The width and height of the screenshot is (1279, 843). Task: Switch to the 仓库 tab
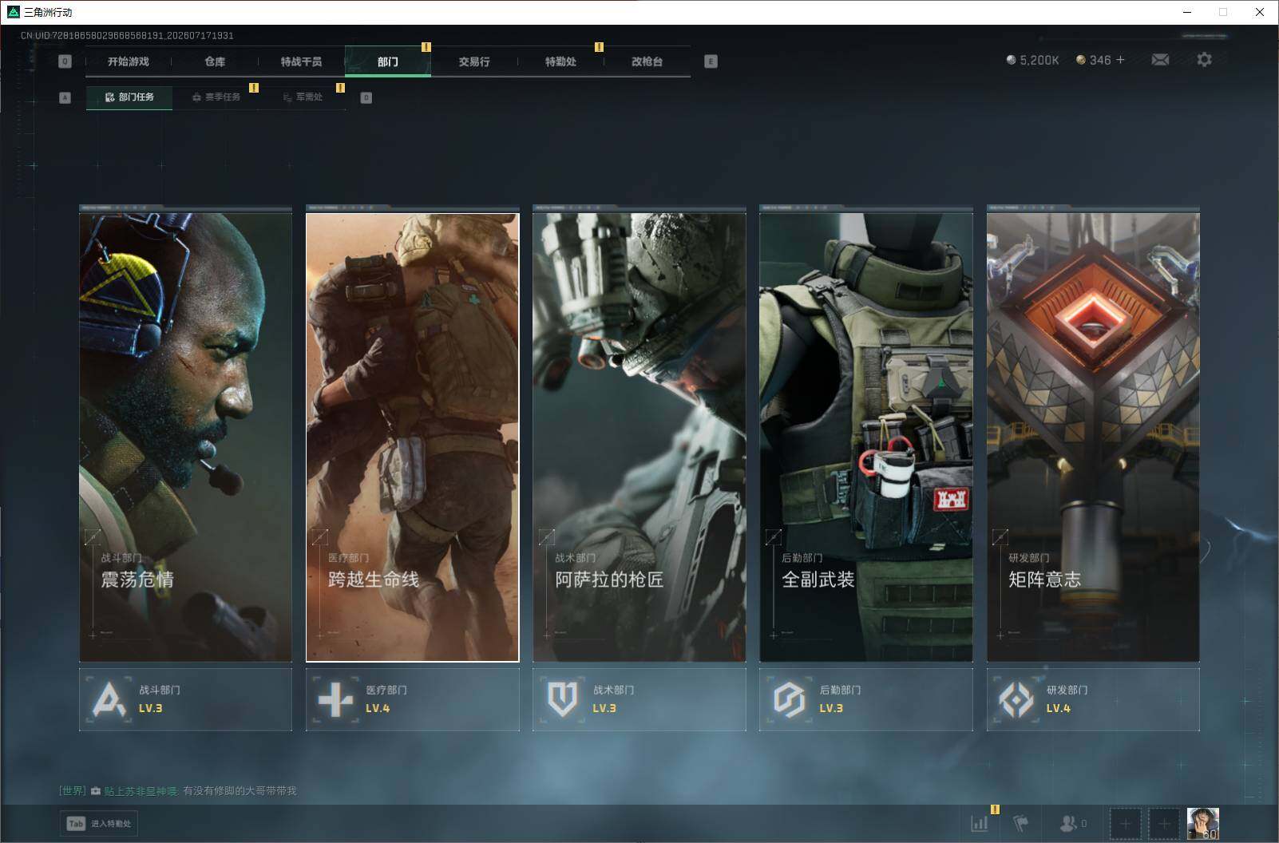[x=215, y=61]
